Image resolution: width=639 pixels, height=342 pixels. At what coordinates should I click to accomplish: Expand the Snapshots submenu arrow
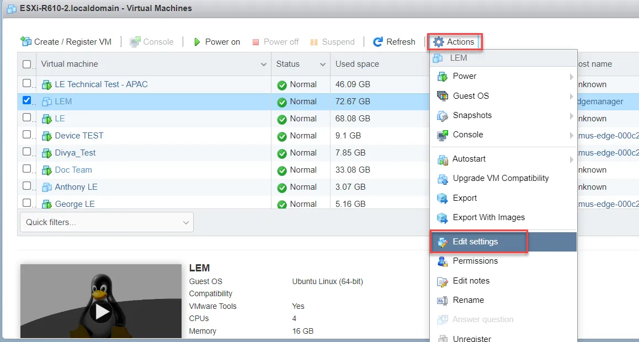point(571,116)
